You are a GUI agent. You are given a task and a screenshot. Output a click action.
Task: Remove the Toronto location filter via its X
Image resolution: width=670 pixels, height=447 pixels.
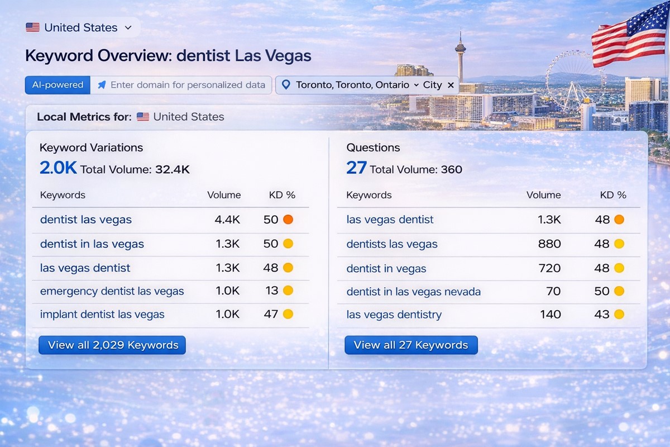point(451,85)
